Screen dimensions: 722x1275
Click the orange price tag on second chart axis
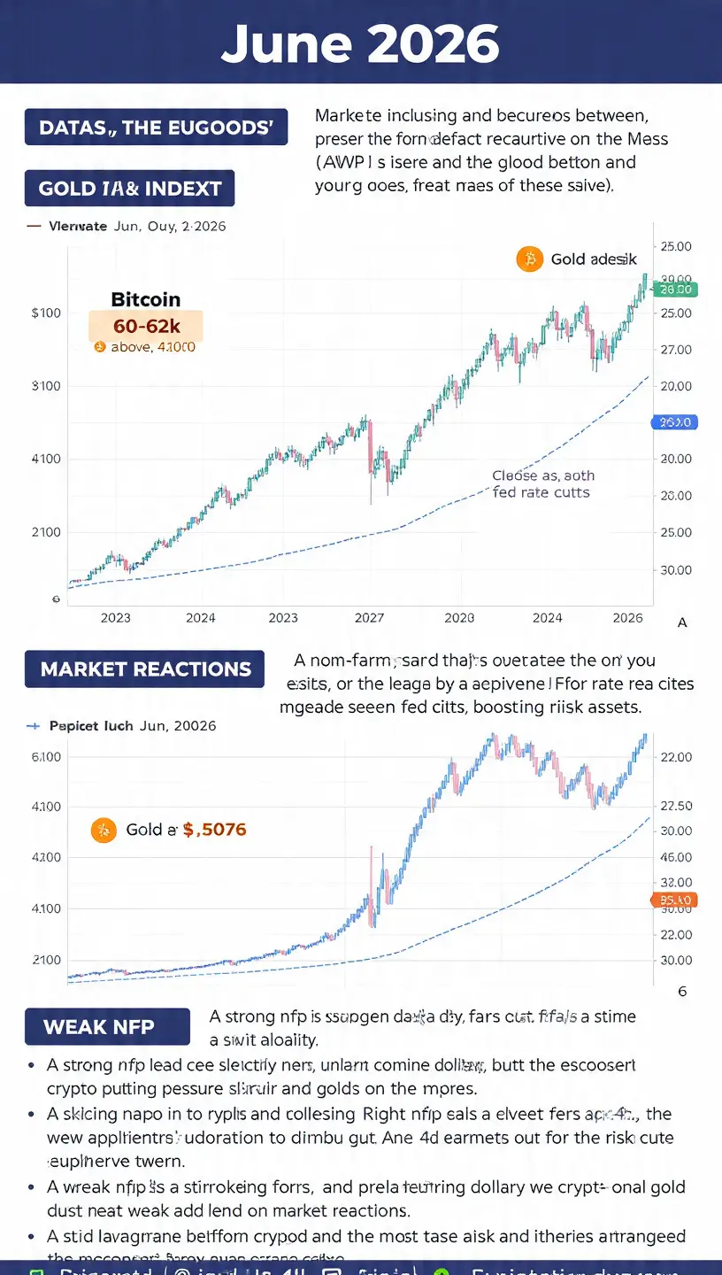pyautogui.click(x=674, y=900)
